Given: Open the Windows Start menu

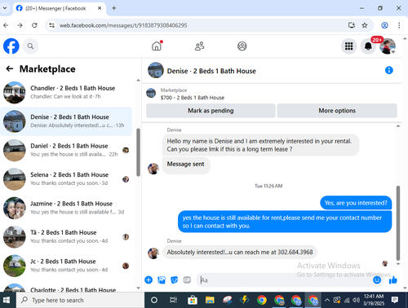Looking at the screenshot, I should 7,300.
